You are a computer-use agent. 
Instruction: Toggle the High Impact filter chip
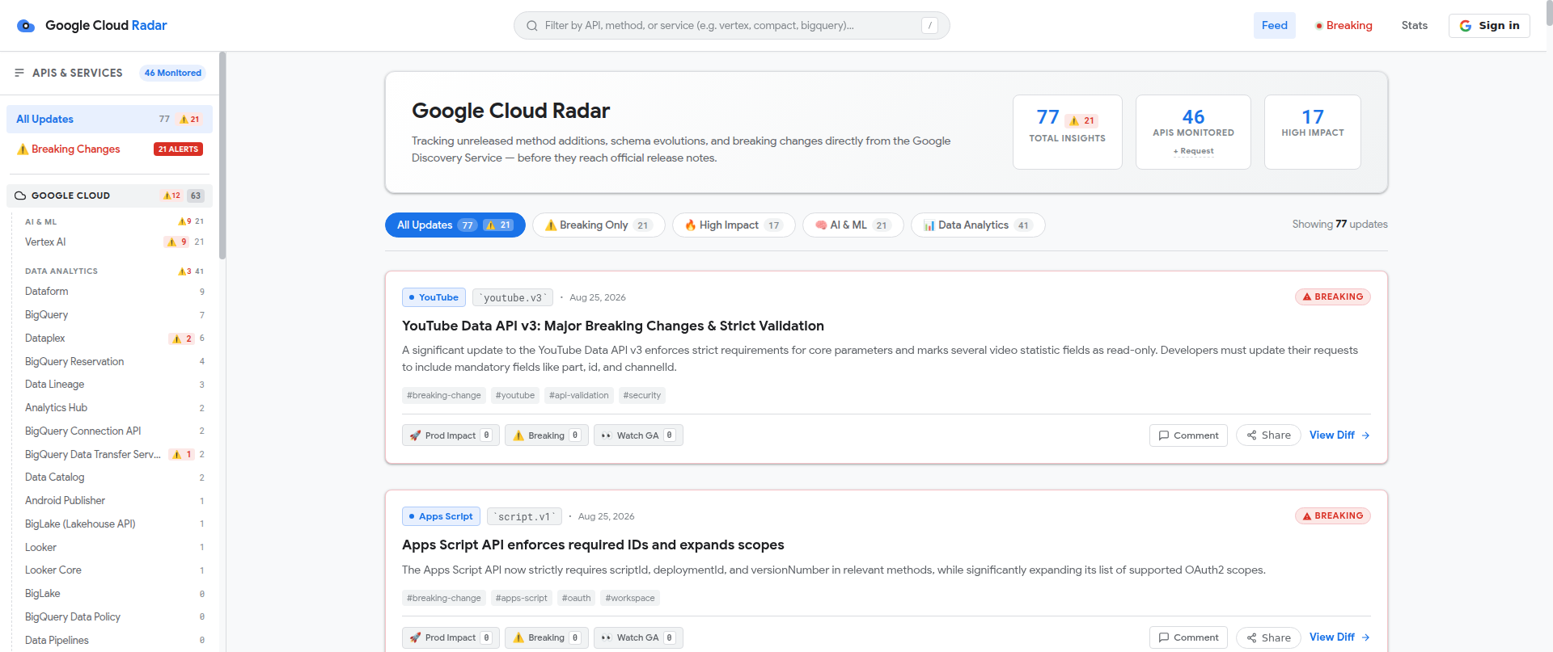pos(734,225)
